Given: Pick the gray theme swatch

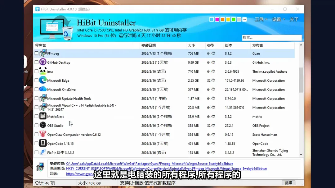Looking at the screenshot, I should 239,19.
